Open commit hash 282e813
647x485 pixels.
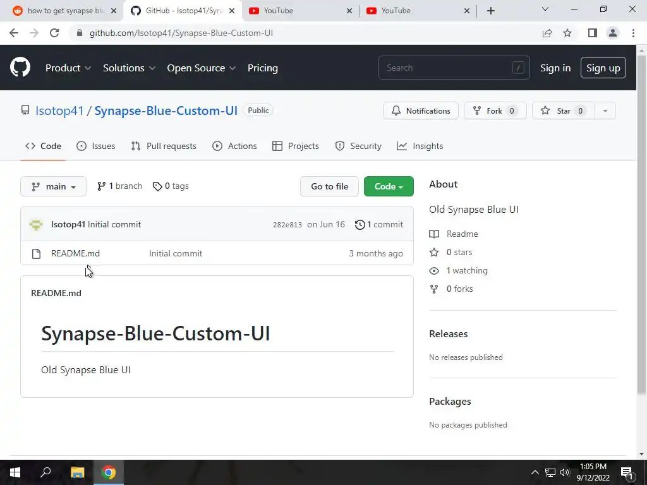click(x=287, y=225)
